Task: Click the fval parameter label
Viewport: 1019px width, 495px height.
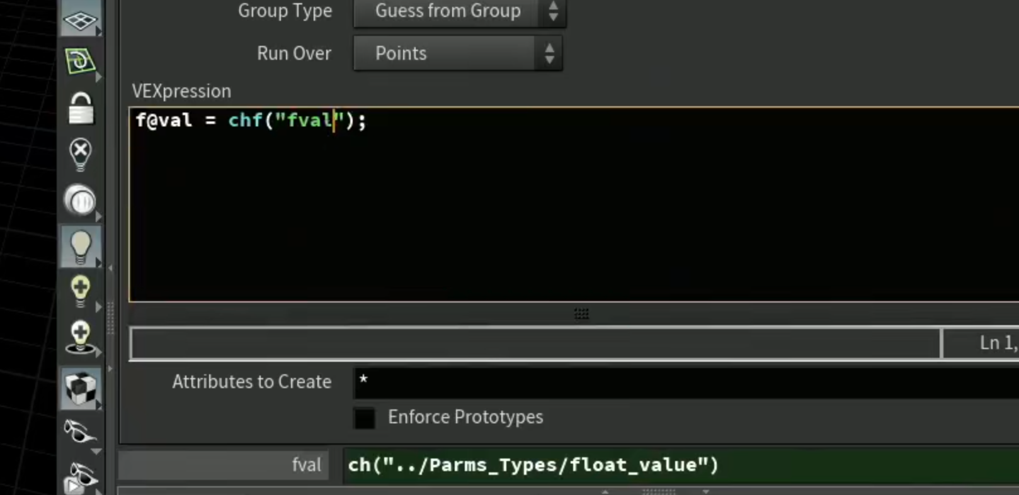Action: click(x=306, y=465)
